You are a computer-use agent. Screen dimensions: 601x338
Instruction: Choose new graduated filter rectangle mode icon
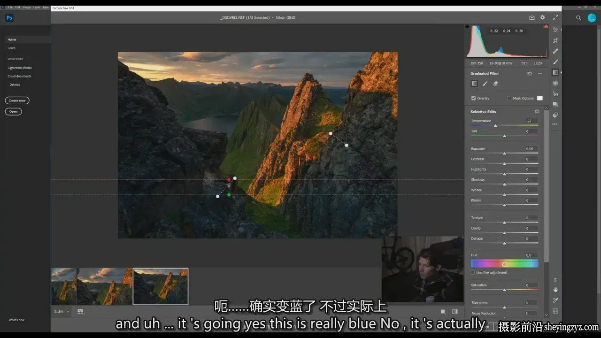point(474,84)
